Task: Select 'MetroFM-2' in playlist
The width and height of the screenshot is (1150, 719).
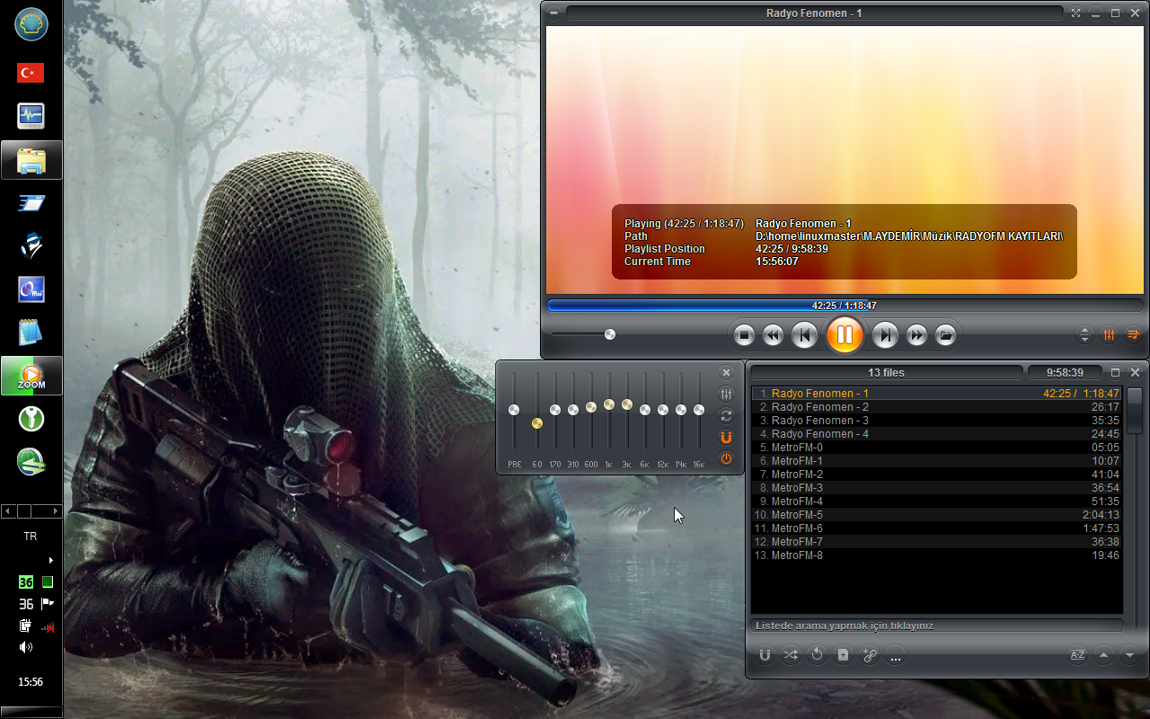Action: click(x=936, y=475)
